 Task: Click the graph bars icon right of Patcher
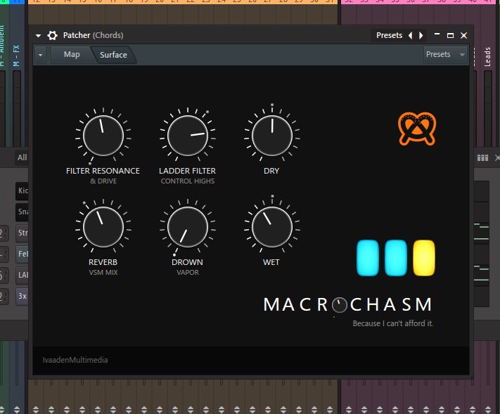[x=482, y=157]
